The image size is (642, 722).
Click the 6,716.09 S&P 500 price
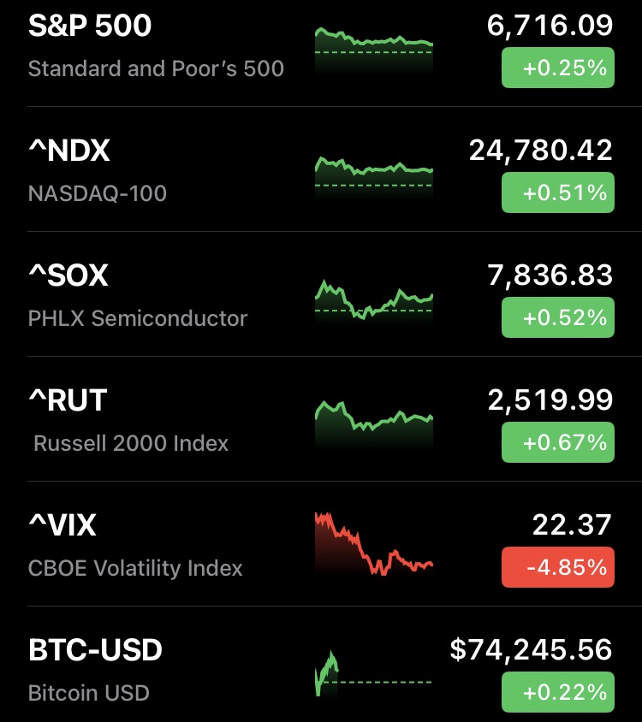550,27
